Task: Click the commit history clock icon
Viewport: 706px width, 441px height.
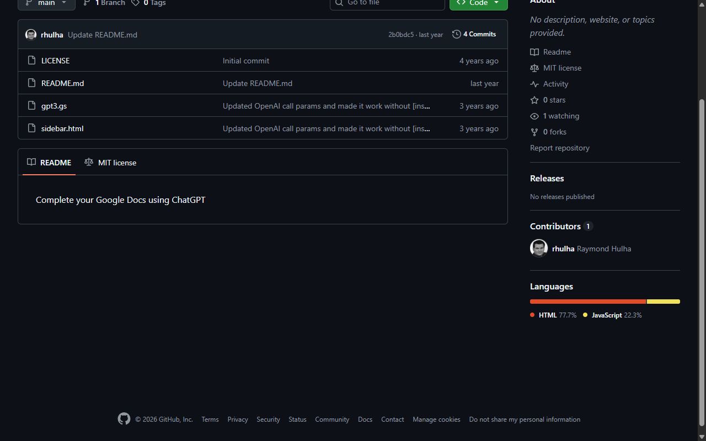Action: [456, 34]
